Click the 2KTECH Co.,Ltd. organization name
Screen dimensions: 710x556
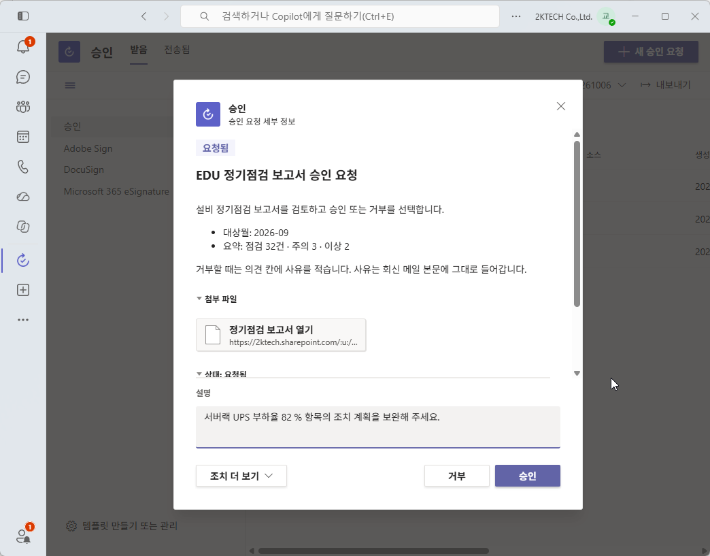[x=563, y=17]
